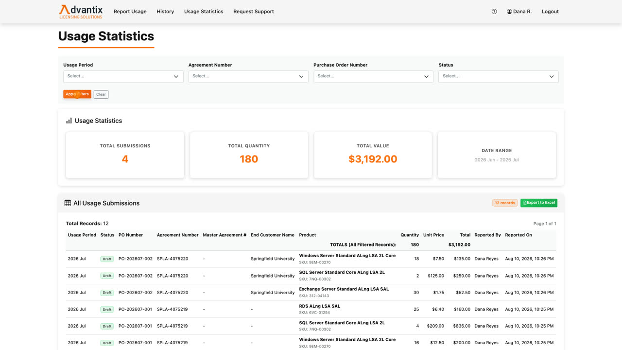This screenshot has width=622, height=350.
Task: Click RDS ALng LSA SAL product name
Action: [320, 306]
